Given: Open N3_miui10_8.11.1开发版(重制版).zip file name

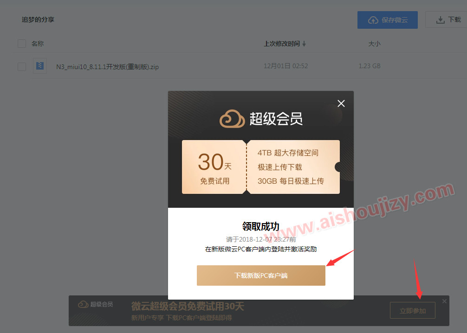Looking at the screenshot, I should click(x=108, y=67).
